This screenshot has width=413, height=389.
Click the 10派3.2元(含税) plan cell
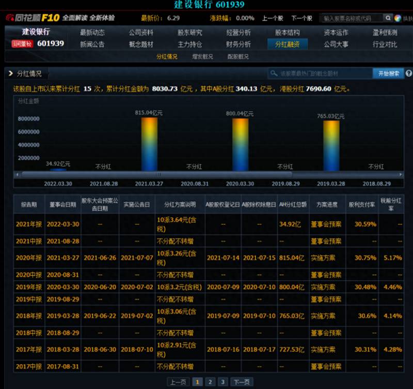click(x=179, y=287)
